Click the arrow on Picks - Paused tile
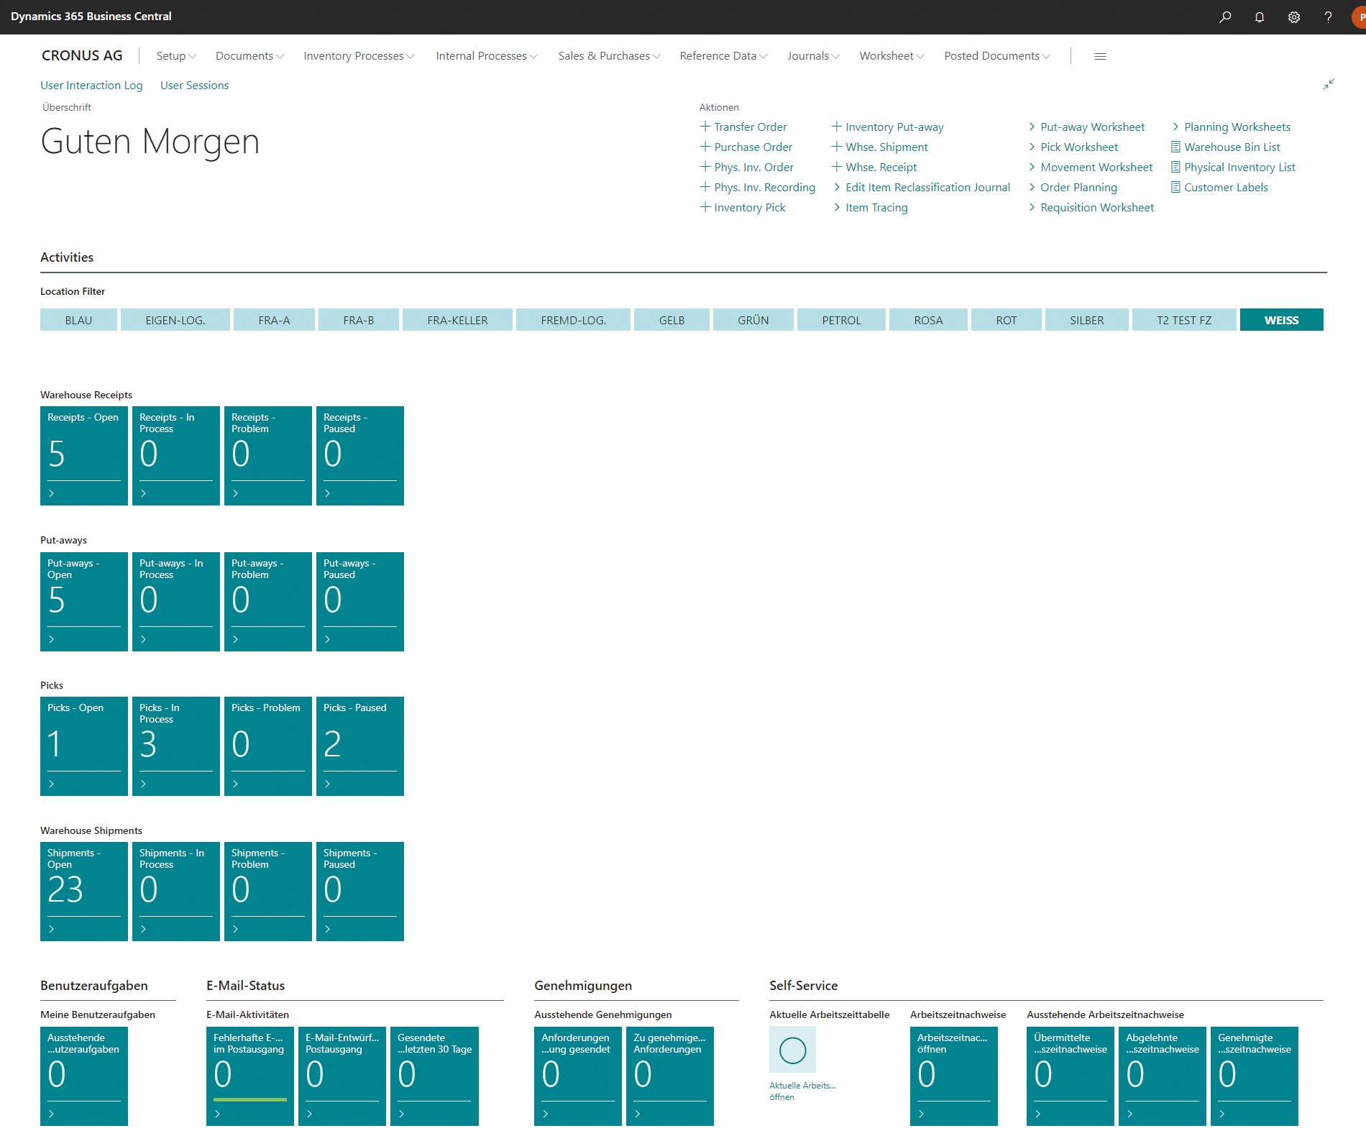This screenshot has width=1366, height=1136. click(x=327, y=784)
